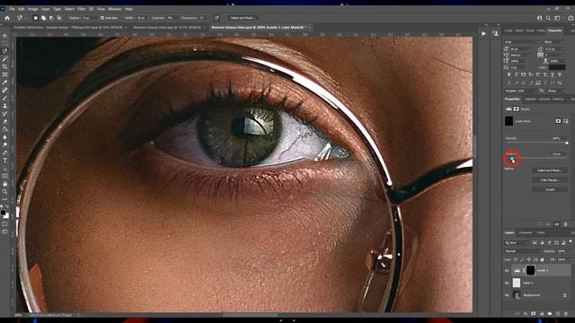The image size is (575, 323).
Task: Click the Faux Bold T button
Action: (509, 74)
